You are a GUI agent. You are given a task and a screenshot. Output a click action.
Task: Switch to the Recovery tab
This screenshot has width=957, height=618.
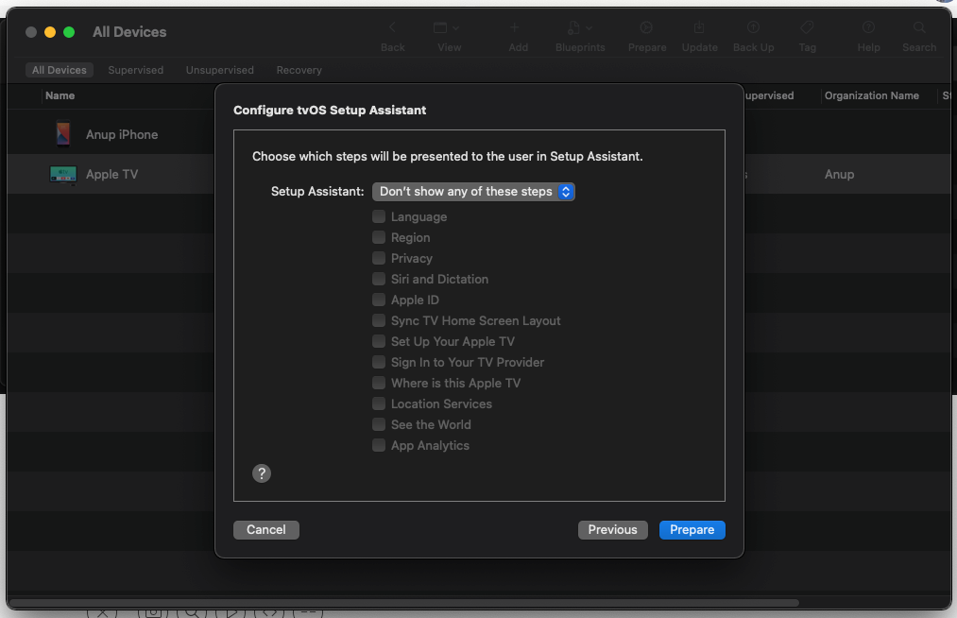click(299, 70)
